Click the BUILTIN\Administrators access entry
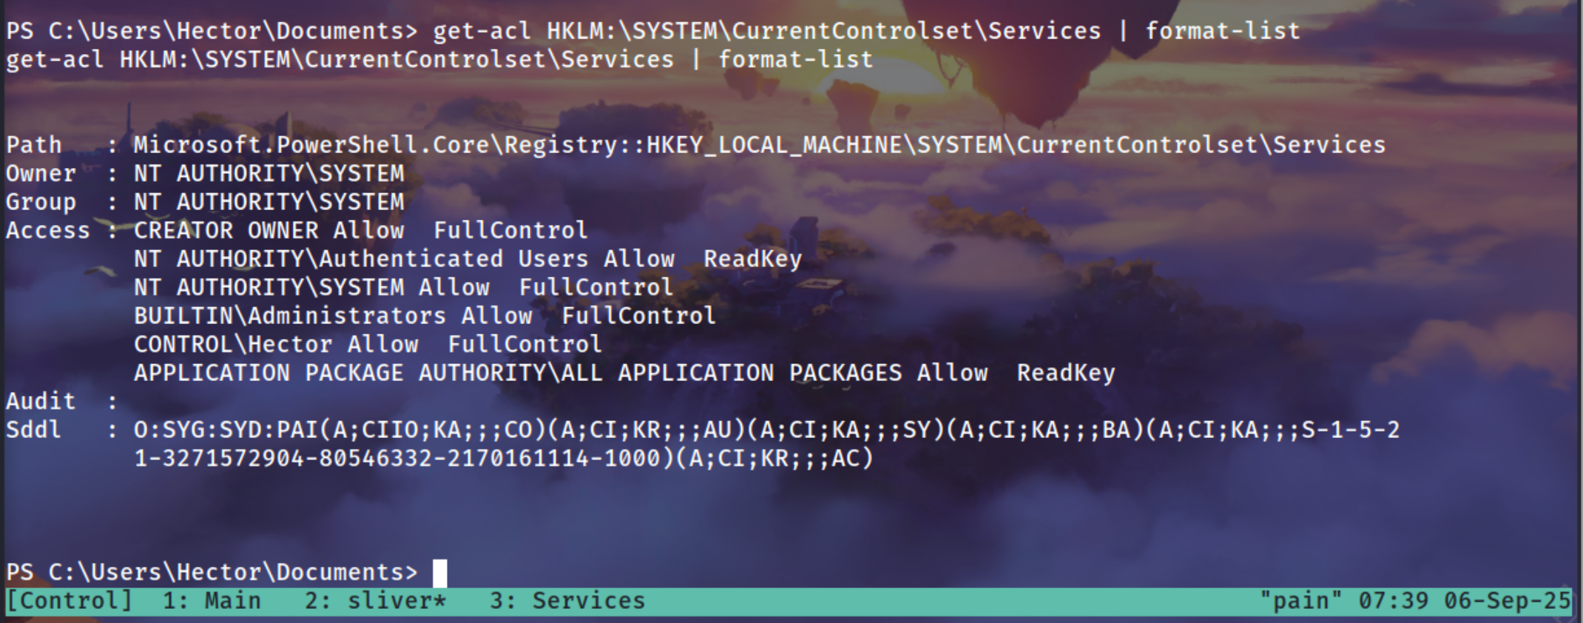1583x623 pixels. click(x=425, y=316)
